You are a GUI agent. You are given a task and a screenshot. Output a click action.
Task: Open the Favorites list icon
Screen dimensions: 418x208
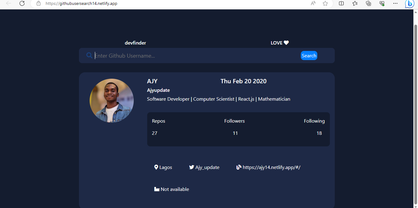coord(355,3)
